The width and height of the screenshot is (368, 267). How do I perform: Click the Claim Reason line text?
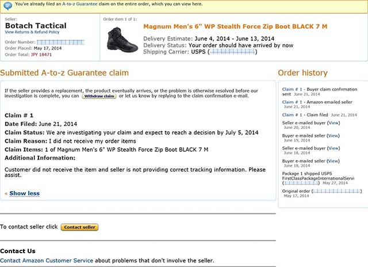click(x=70, y=141)
